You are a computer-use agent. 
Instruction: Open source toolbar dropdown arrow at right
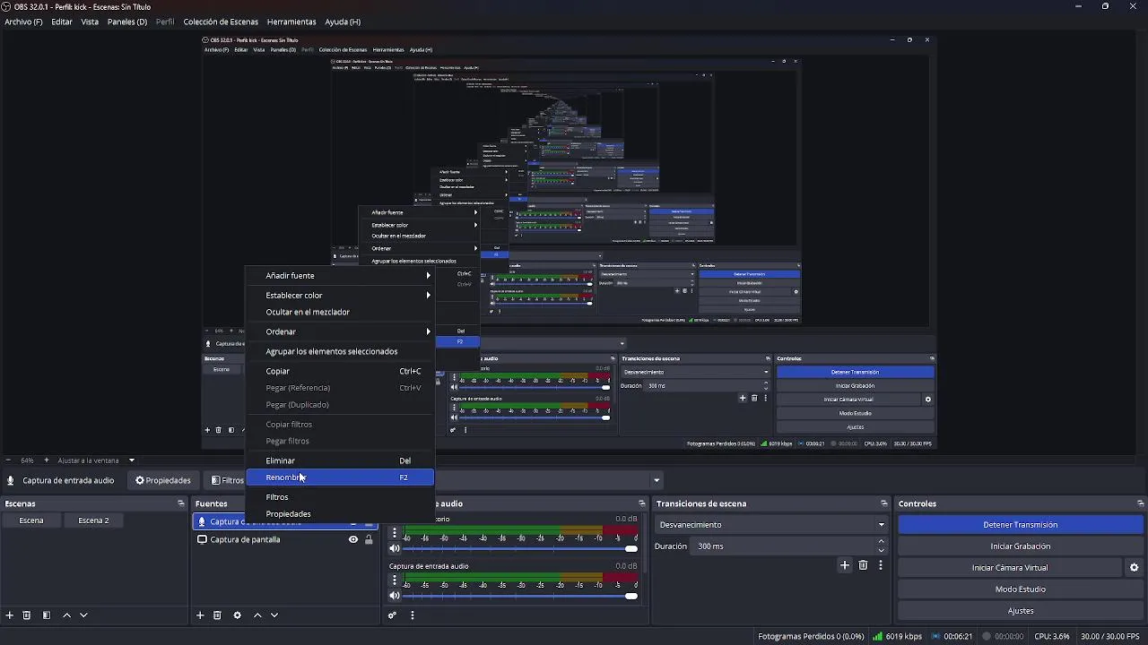(657, 480)
